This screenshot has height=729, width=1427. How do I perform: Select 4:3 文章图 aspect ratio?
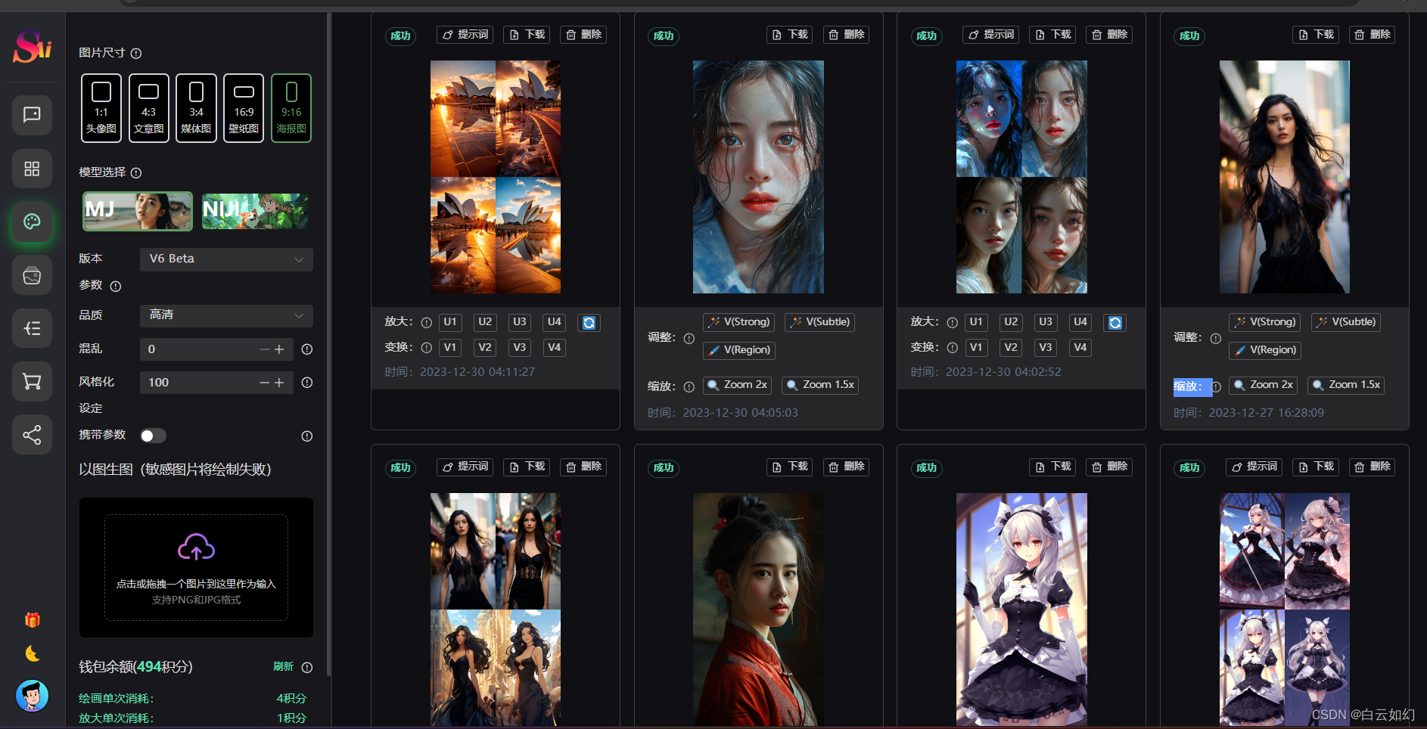149,108
